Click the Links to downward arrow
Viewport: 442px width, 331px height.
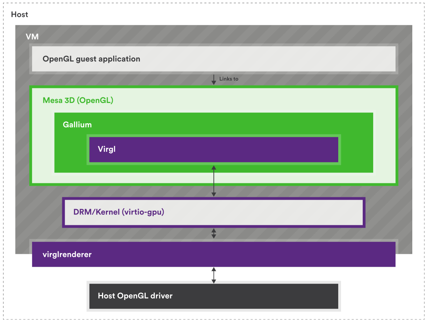213,79
